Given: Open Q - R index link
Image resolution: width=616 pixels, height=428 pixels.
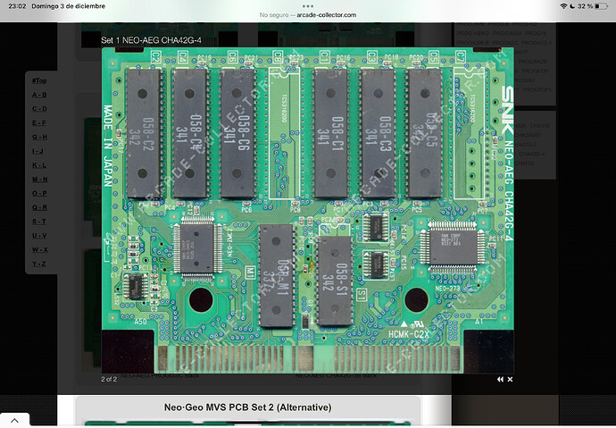Looking at the screenshot, I should [39, 207].
